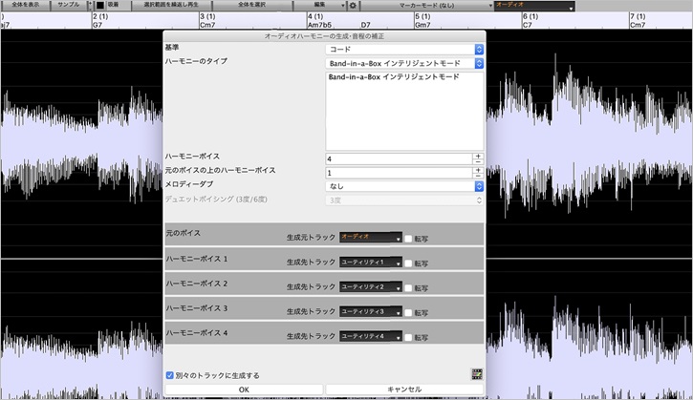
Task: Open ハーモニーボイス 2 ユーティリティ2 track dropdown
Action: (370, 286)
